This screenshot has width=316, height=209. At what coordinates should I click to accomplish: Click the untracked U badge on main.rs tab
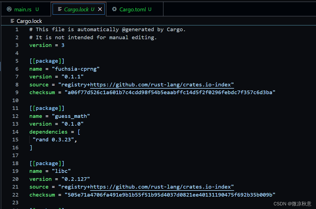(x=37, y=9)
